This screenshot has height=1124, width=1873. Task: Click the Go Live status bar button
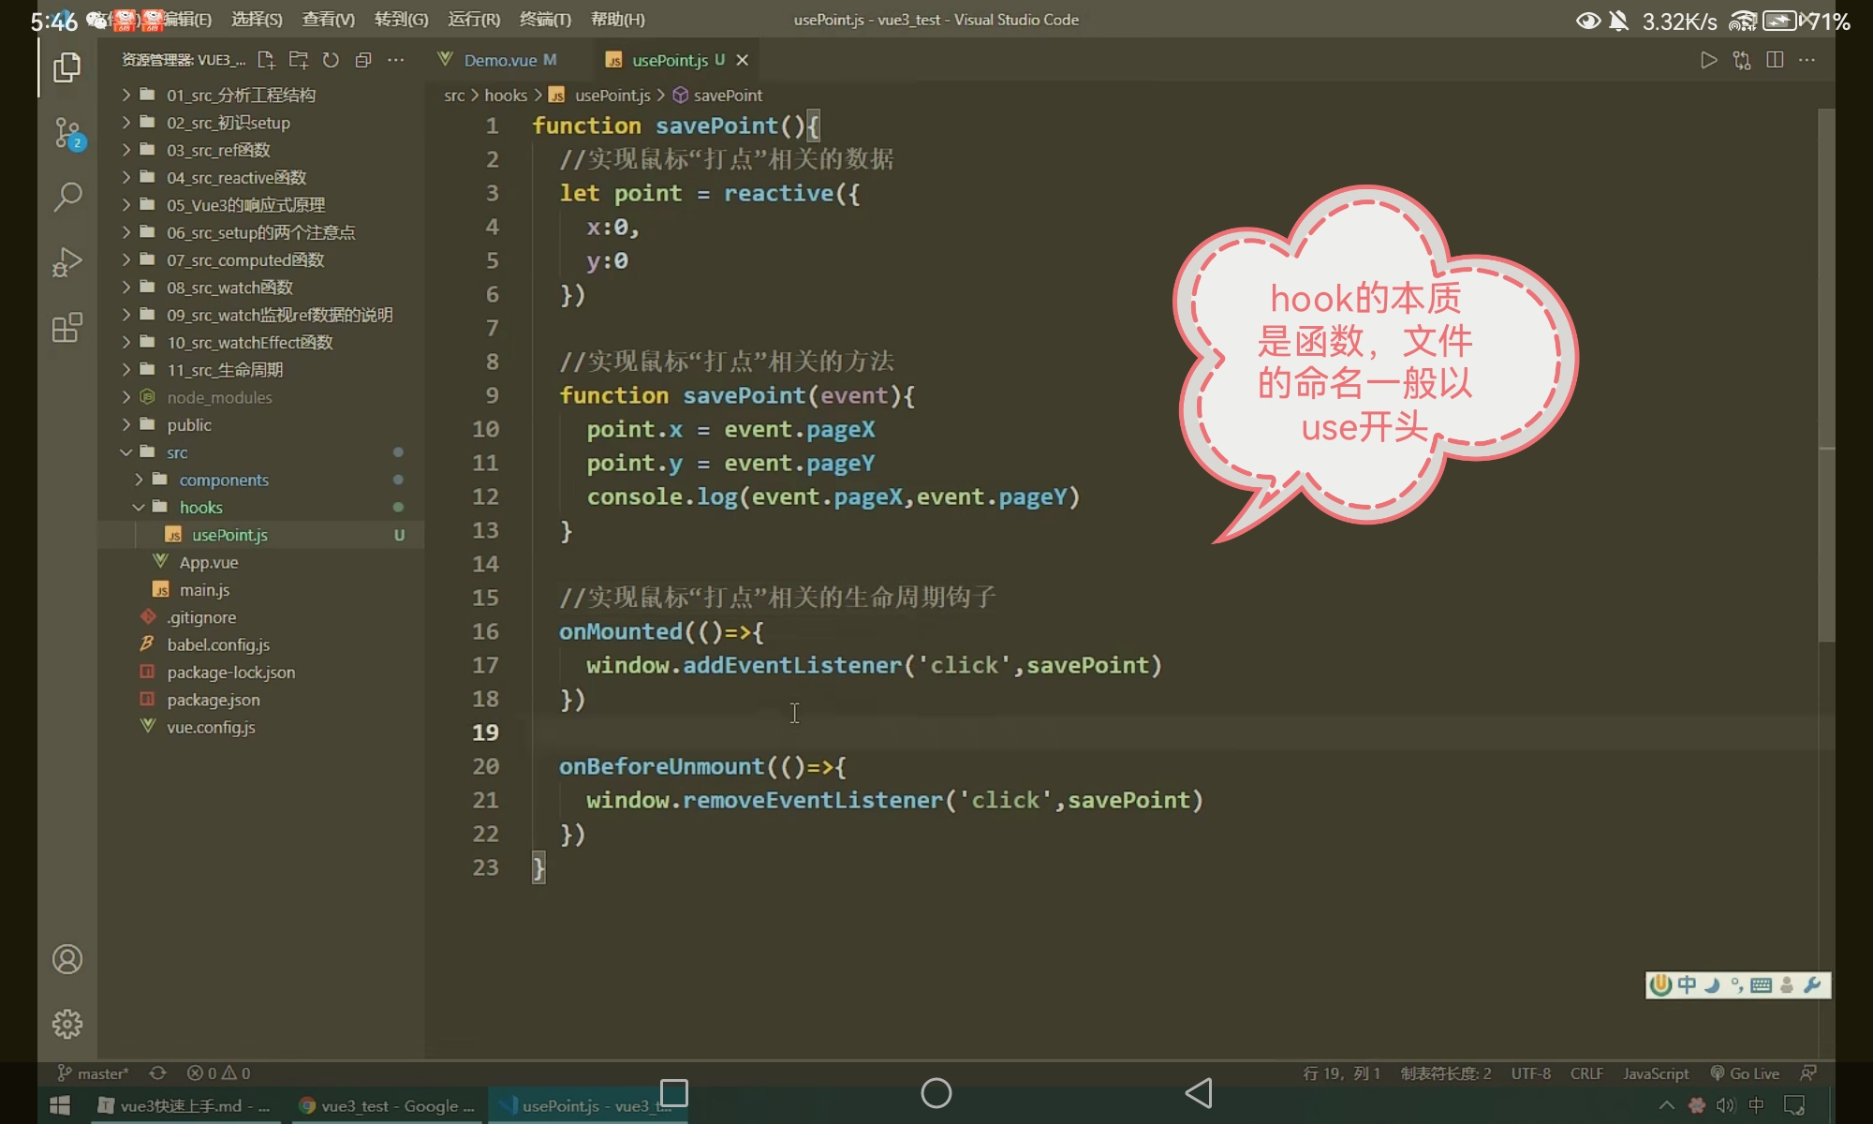[1745, 1073]
